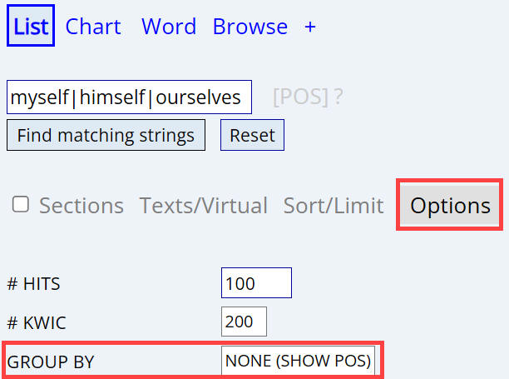Open the Sort/Limit settings
This screenshot has width=509, height=379.
pos(334,206)
